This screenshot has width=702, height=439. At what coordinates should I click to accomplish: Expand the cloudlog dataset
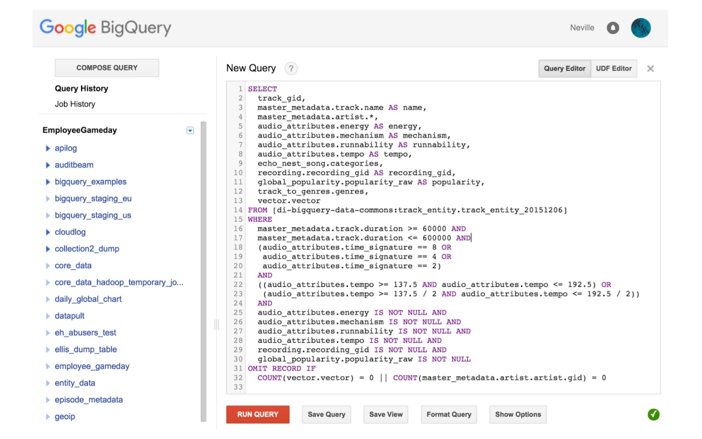pyautogui.click(x=48, y=232)
